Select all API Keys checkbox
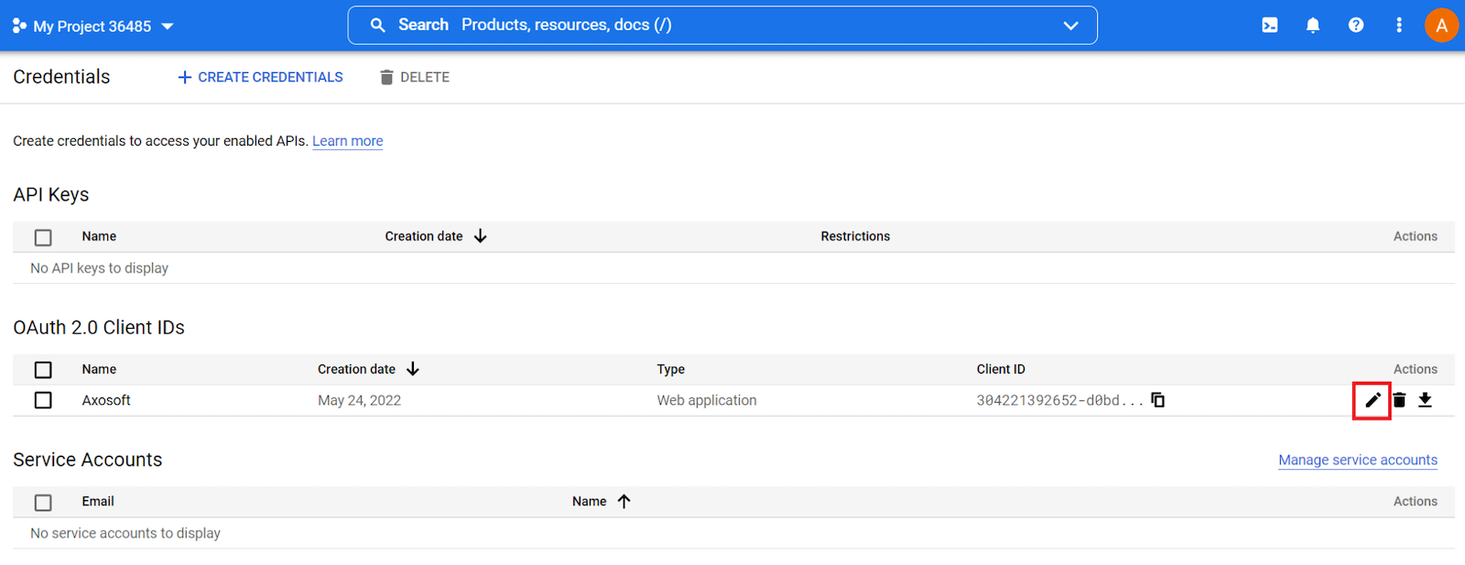Image resolution: width=1465 pixels, height=565 pixels. pyautogui.click(x=43, y=237)
